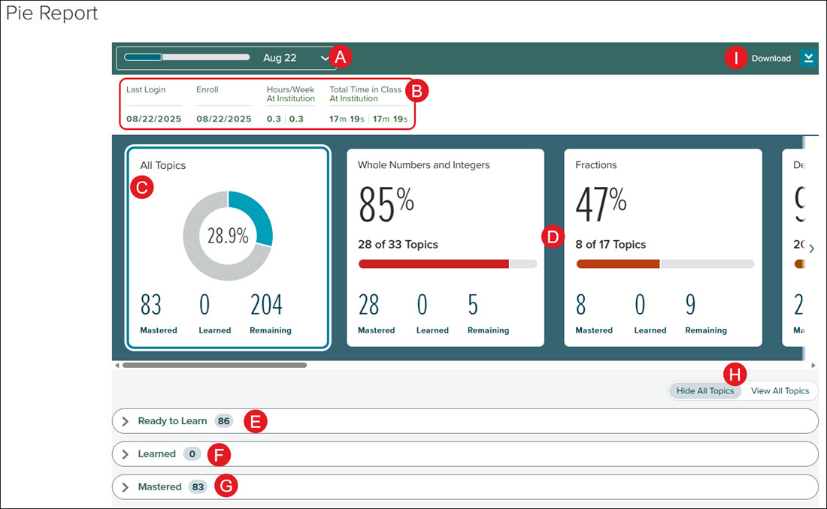Click the Download text button
This screenshot has height=509, width=827.
[x=771, y=59]
